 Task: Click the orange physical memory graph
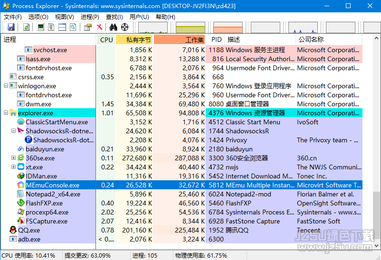[228, 28]
